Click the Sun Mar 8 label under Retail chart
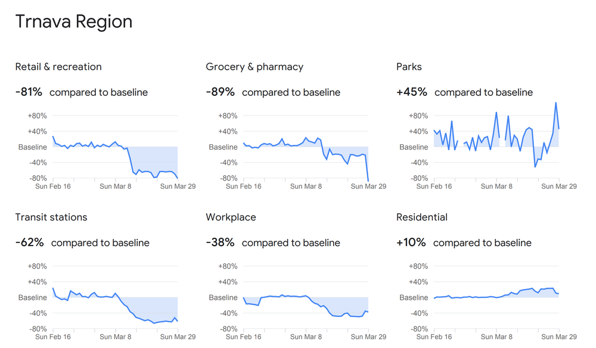This screenshot has width=596, height=348. point(115,187)
